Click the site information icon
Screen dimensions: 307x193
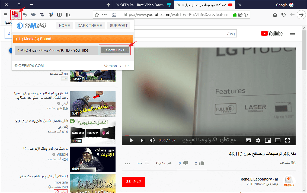point(246,15)
